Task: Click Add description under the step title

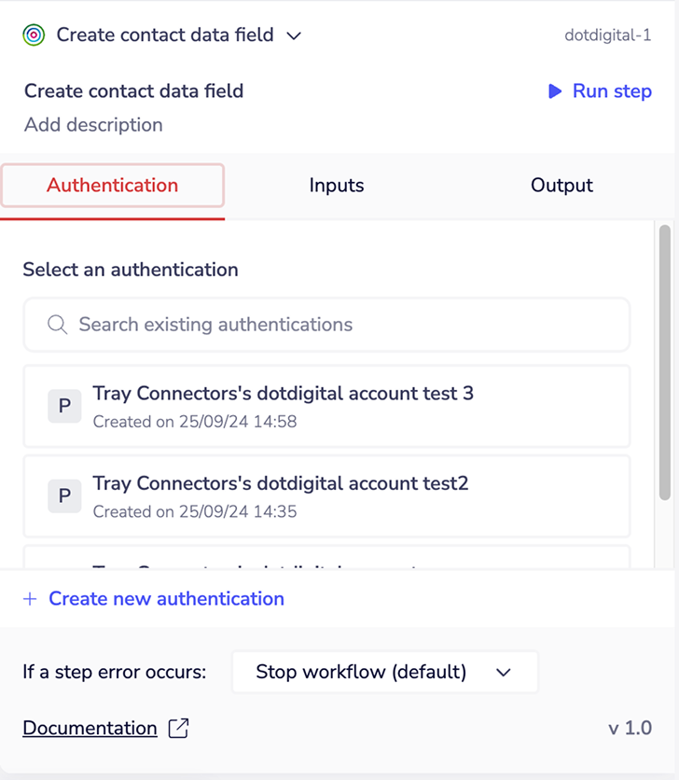Action: click(x=92, y=124)
